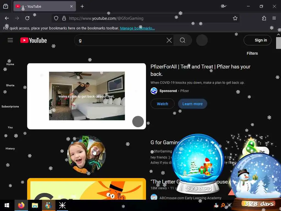Click the page vertical scrollbar thumb
This screenshot has height=211, width=281.
click(278, 43)
